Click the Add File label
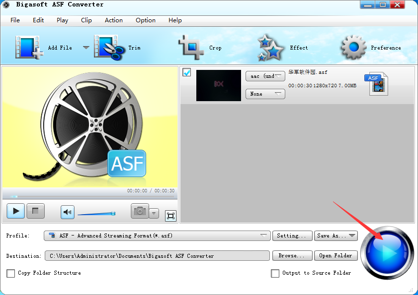 tap(60, 48)
